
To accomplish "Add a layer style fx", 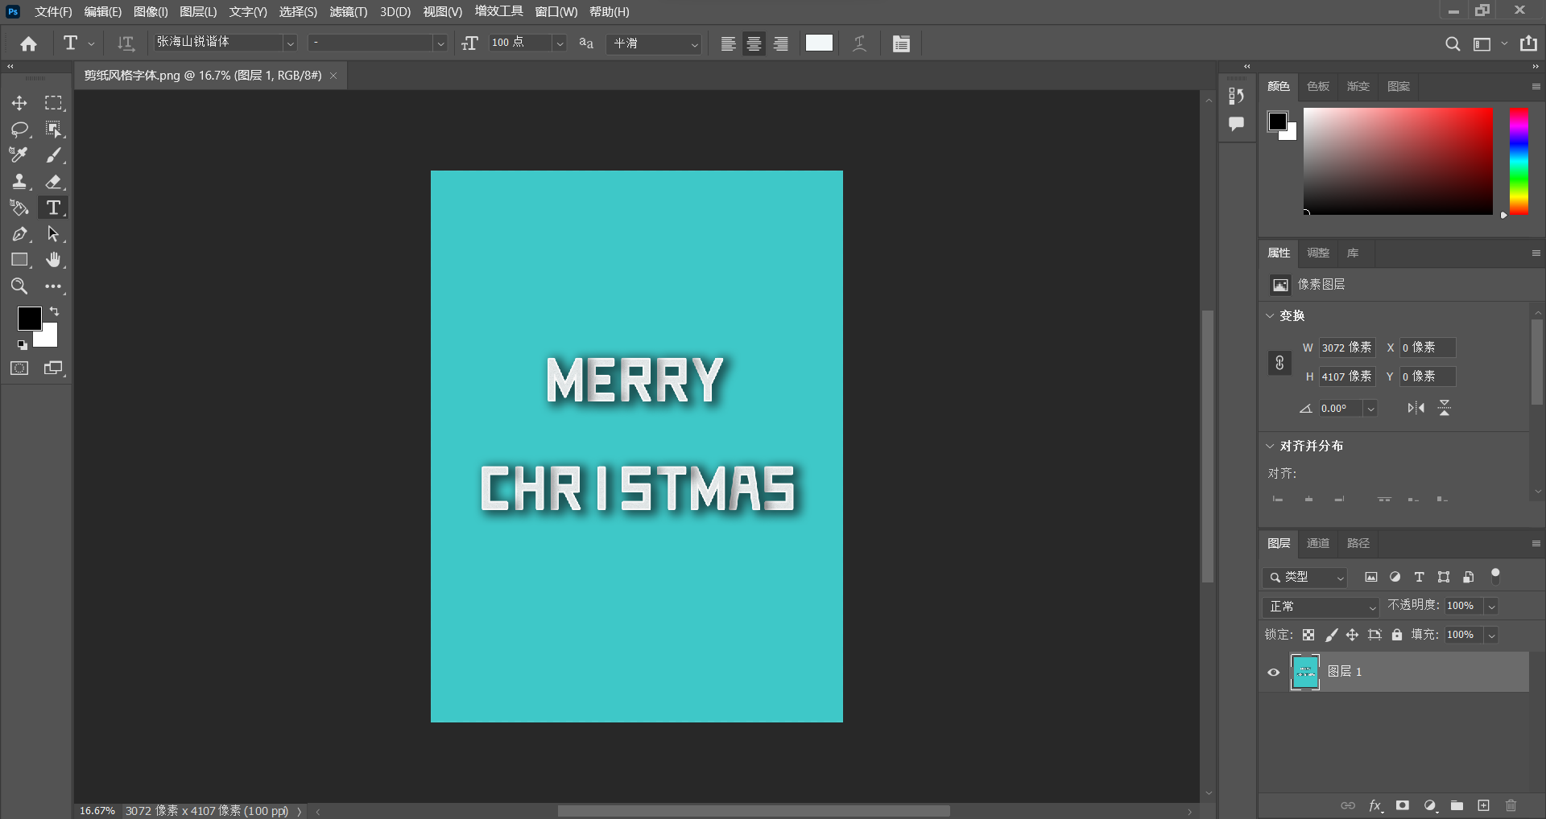I will coord(1376,805).
